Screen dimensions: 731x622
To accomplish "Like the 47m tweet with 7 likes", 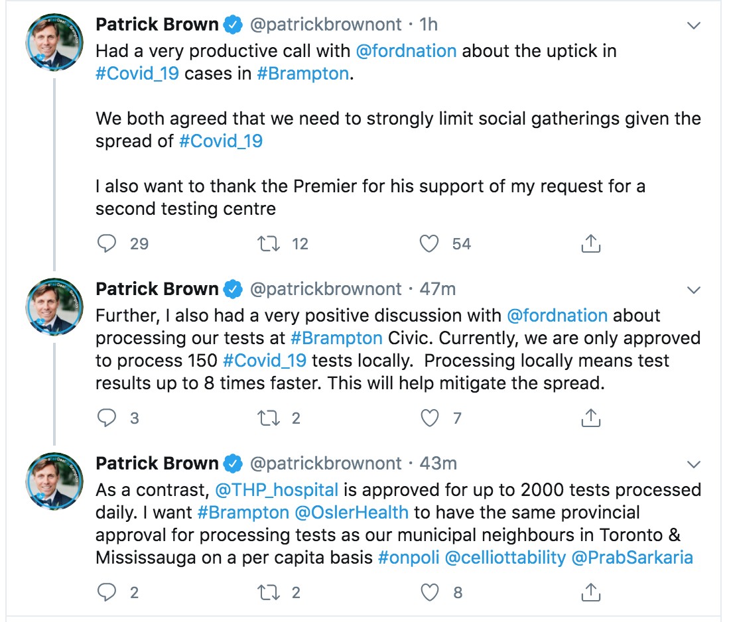I will click(429, 418).
